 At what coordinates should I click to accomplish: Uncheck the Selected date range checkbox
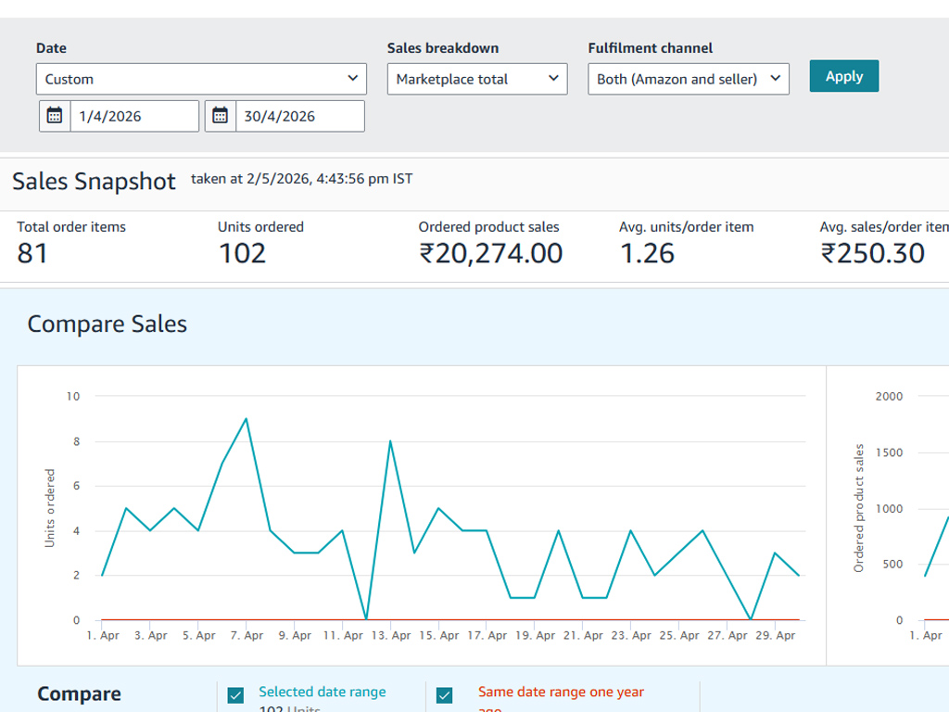pos(235,695)
